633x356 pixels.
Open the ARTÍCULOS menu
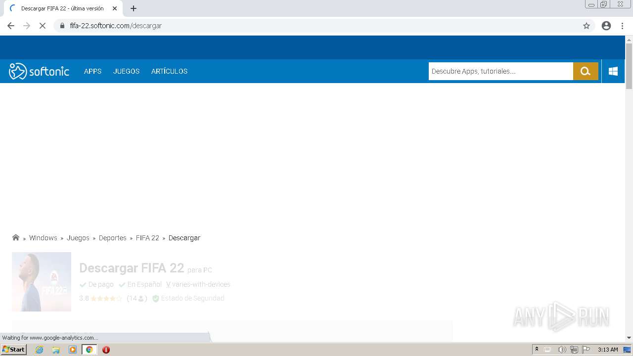pyautogui.click(x=169, y=71)
